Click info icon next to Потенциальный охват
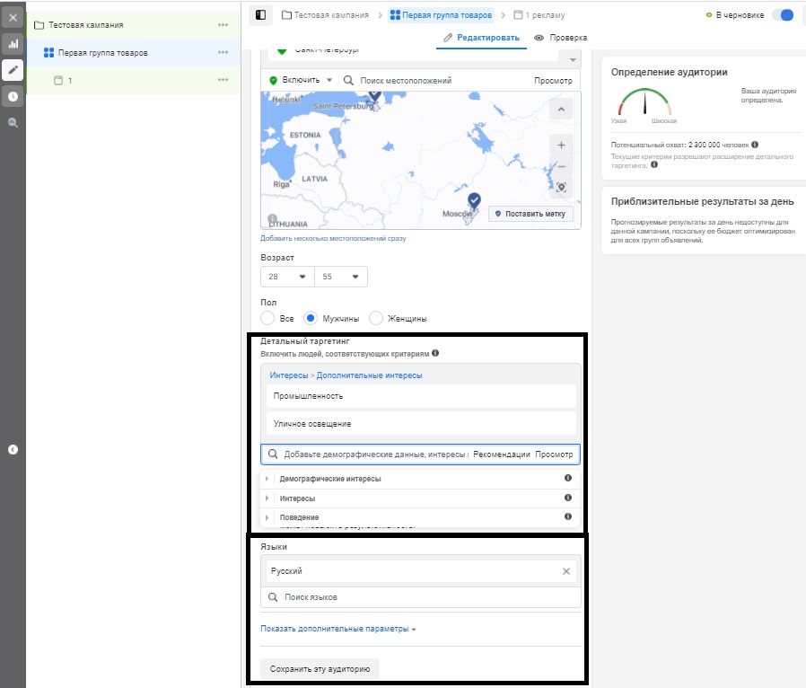The image size is (806, 688). pyautogui.click(x=755, y=145)
